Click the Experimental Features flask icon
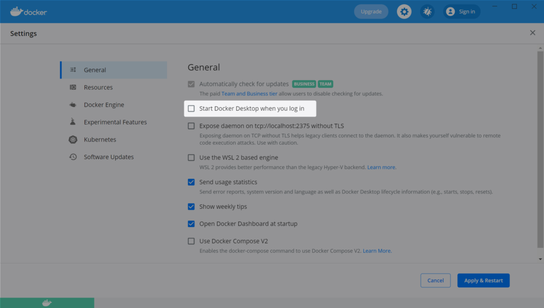This screenshot has width=544, height=308. point(73,122)
